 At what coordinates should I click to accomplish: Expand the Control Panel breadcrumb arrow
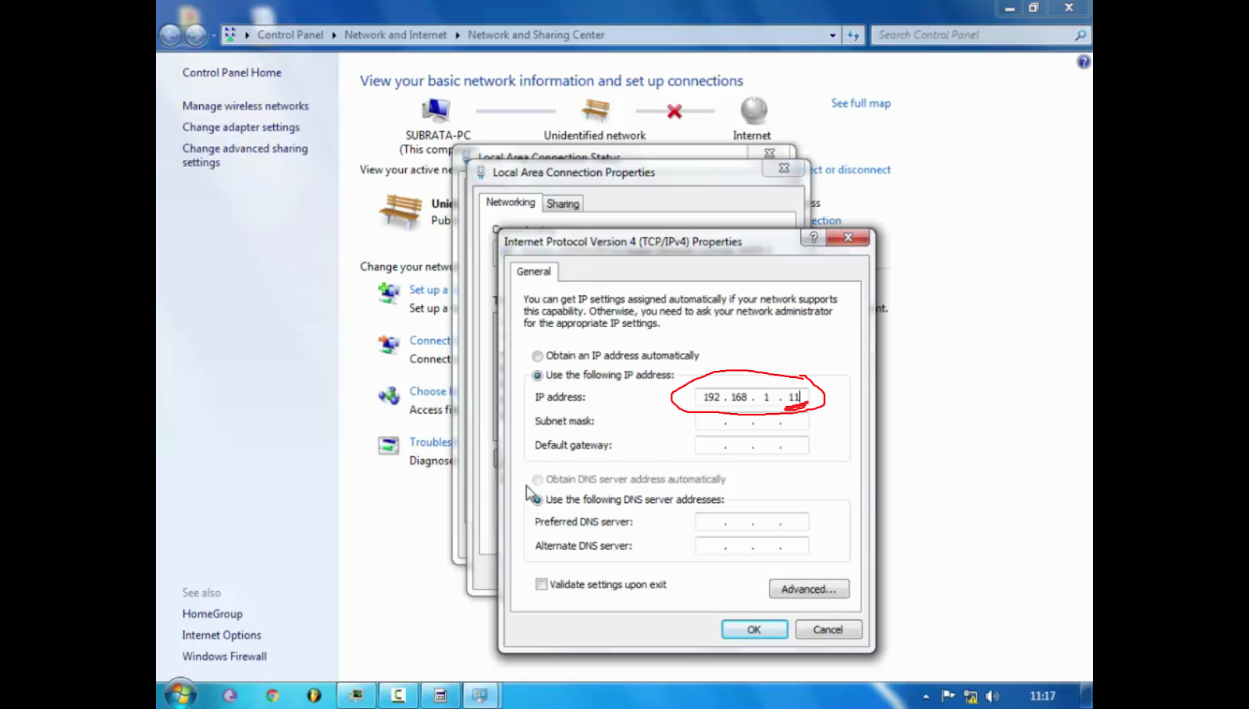pyautogui.click(x=333, y=34)
